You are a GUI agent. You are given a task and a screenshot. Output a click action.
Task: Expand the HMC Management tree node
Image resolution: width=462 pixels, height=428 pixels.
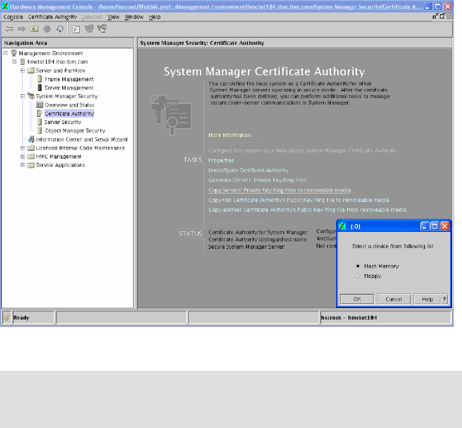22,157
